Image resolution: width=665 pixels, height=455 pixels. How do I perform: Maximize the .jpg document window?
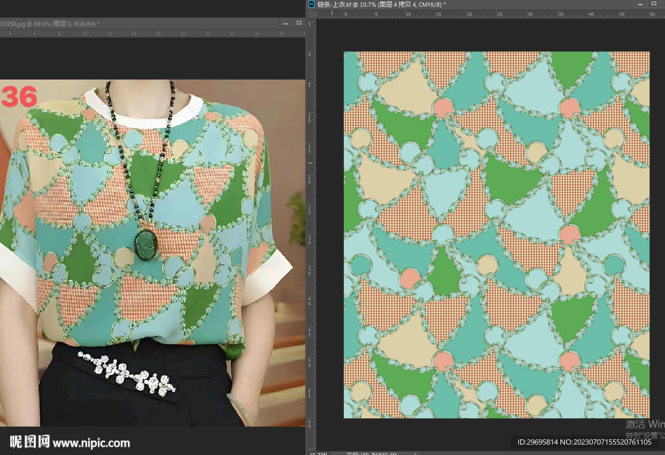pos(299,23)
